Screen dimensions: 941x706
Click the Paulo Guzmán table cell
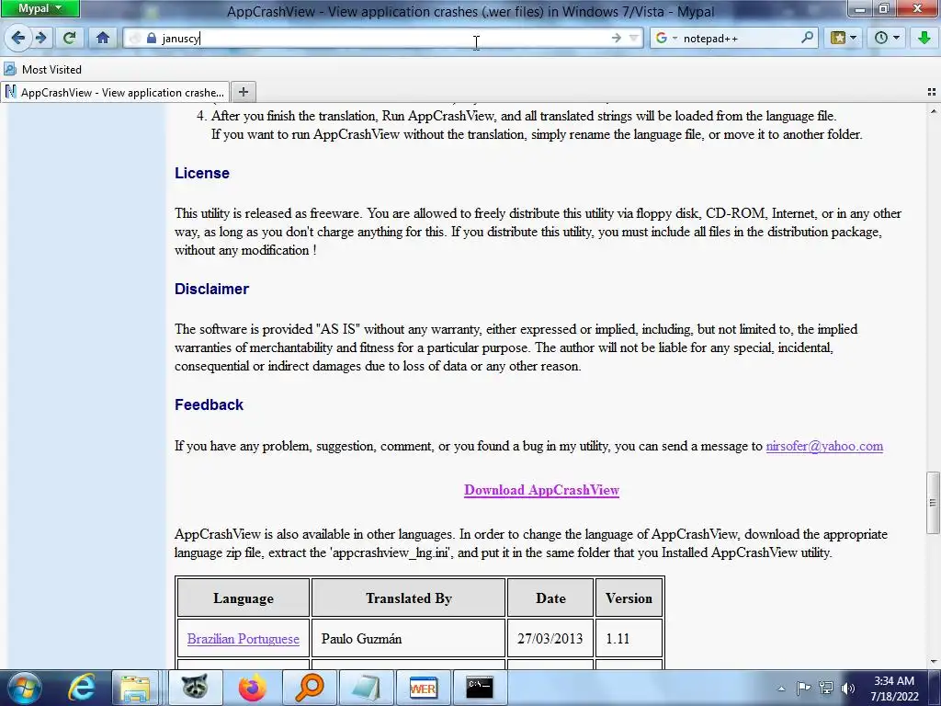409,639
